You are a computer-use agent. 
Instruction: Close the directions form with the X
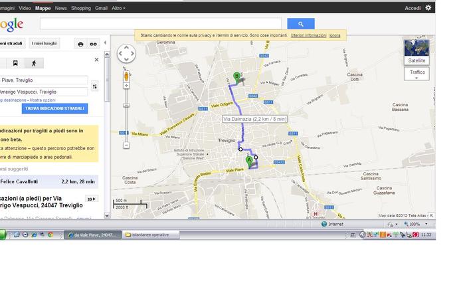(96, 60)
